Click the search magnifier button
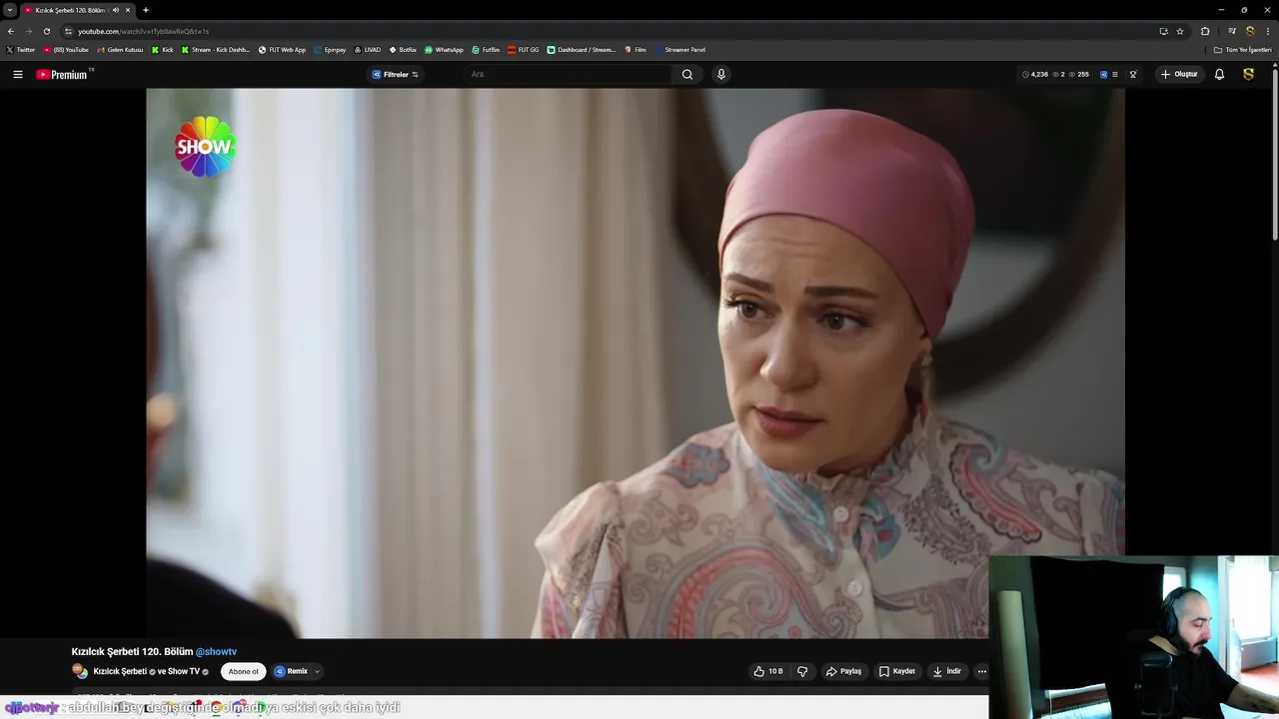The image size is (1279, 719). [x=687, y=74]
